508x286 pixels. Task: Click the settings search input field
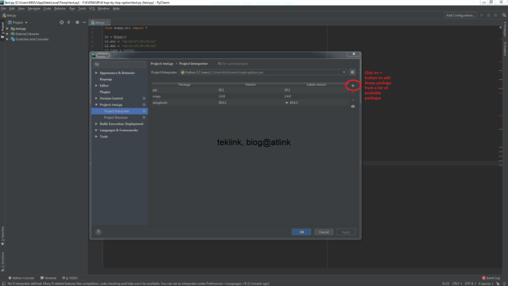click(x=120, y=64)
